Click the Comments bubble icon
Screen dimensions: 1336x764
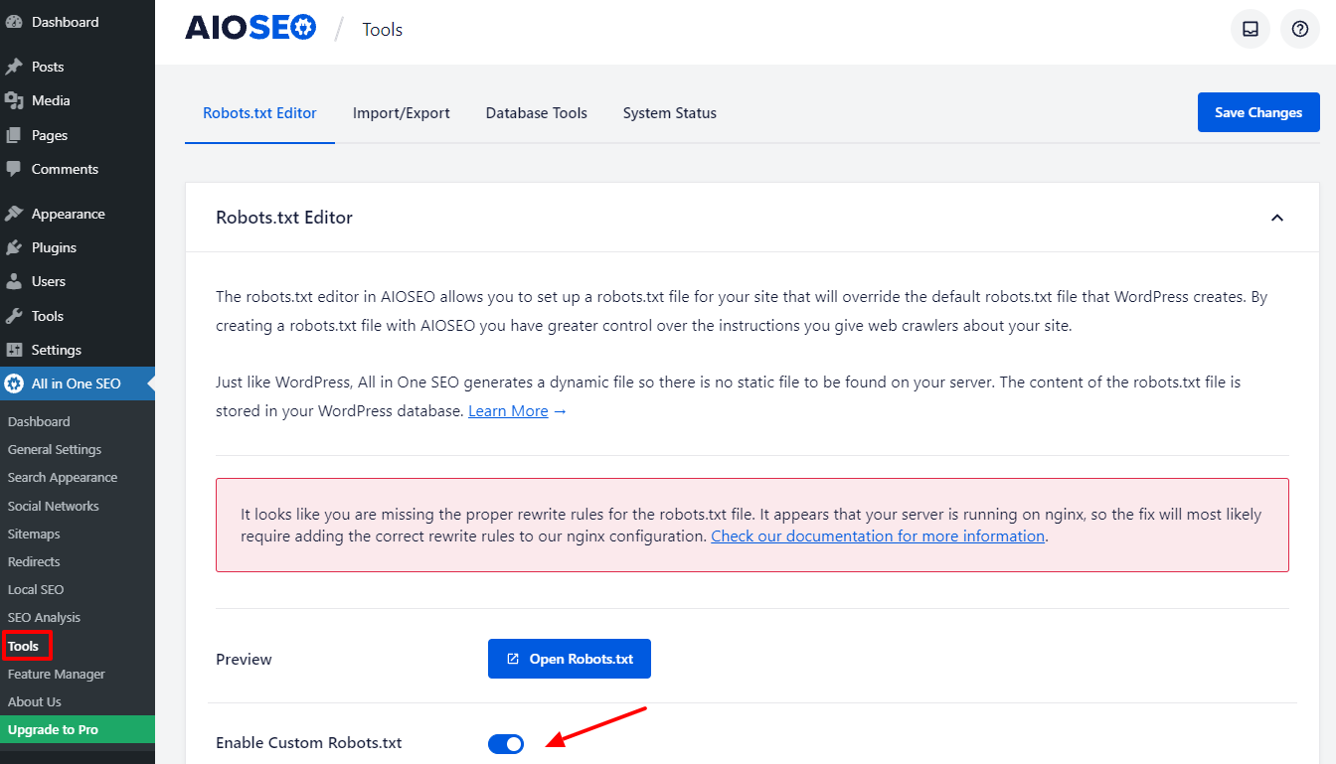[x=14, y=169]
